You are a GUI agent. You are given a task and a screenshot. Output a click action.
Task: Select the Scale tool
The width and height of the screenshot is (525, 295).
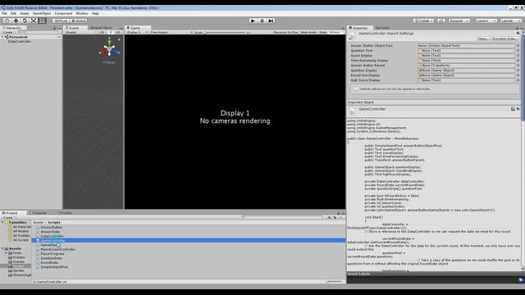click(34, 20)
